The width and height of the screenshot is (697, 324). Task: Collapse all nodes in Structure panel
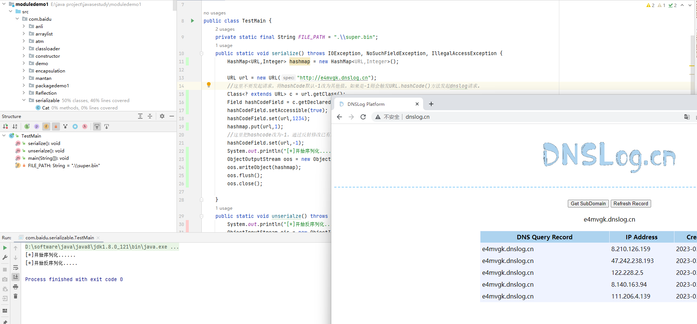point(150,116)
